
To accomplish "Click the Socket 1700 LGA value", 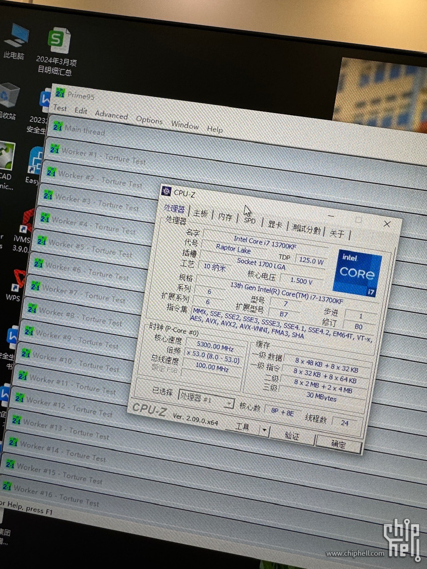I will click(x=261, y=263).
